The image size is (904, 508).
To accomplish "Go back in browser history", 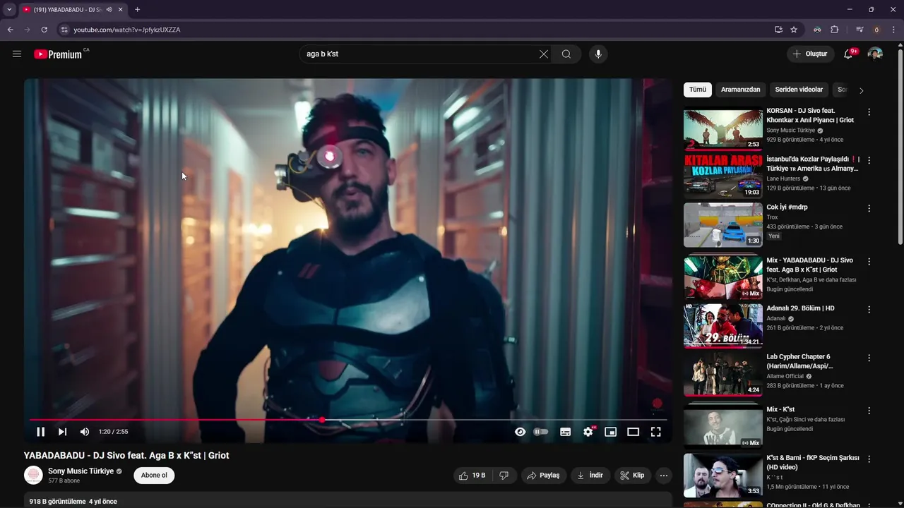I will click(x=10, y=30).
